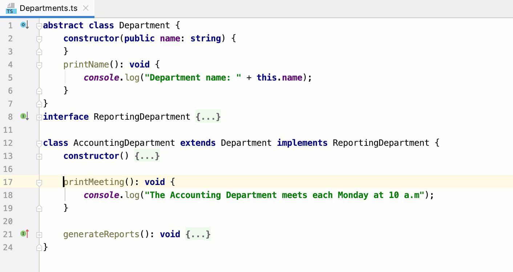The image size is (513, 272).
Task: Click the extends keyword in the AccountingDepartment declaration
Action: pyautogui.click(x=198, y=143)
